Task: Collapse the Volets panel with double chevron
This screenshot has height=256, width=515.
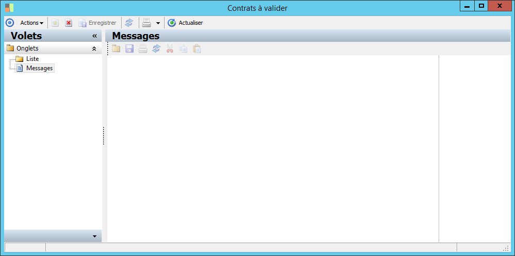Action: pyautogui.click(x=94, y=36)
